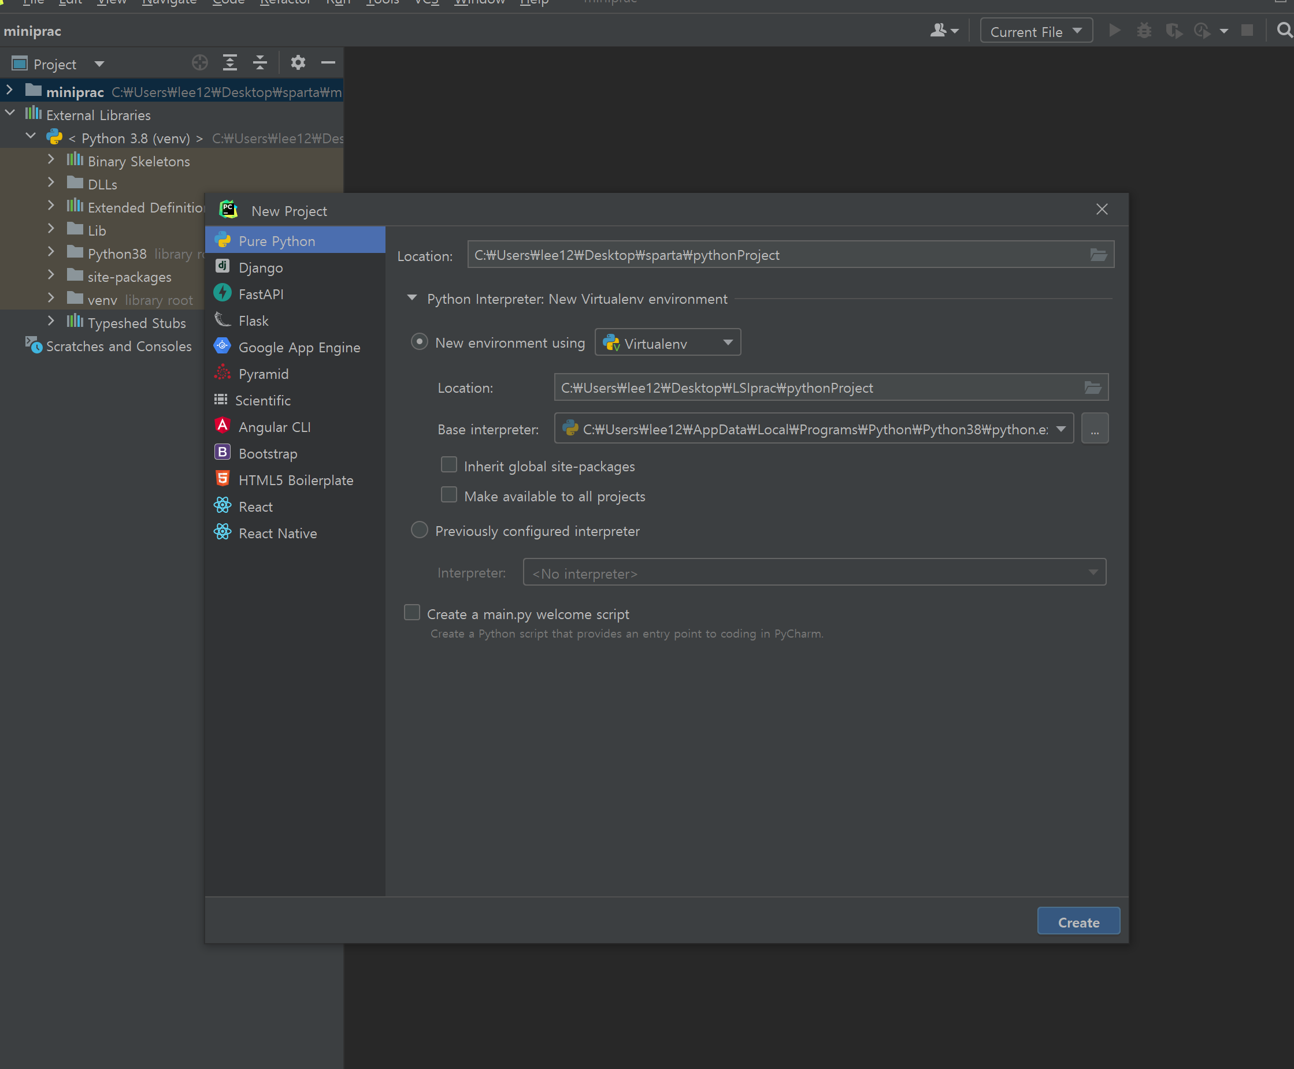Select the Angular CLI project type
Viewport: 1294px width, 1069px height.
tap(295, 427)
